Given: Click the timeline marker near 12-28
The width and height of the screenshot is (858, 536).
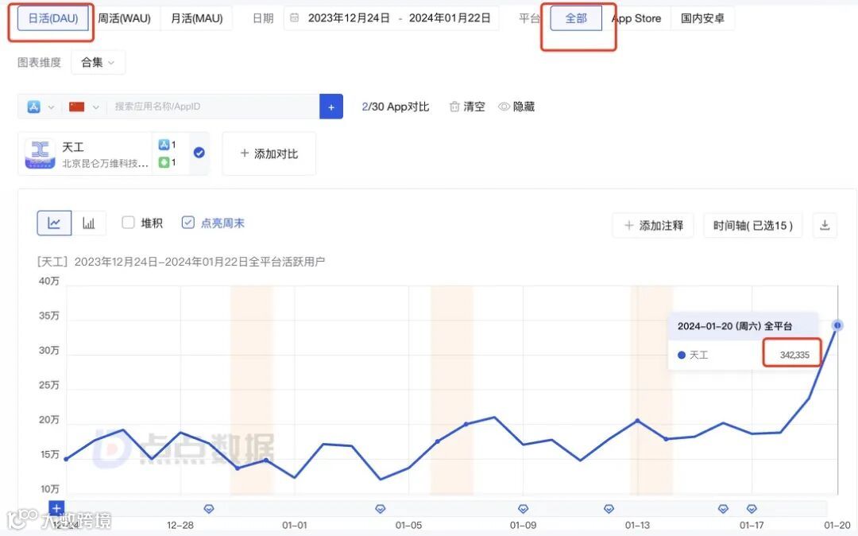Looking at the screenshot, I should click(x=208, y=509).
